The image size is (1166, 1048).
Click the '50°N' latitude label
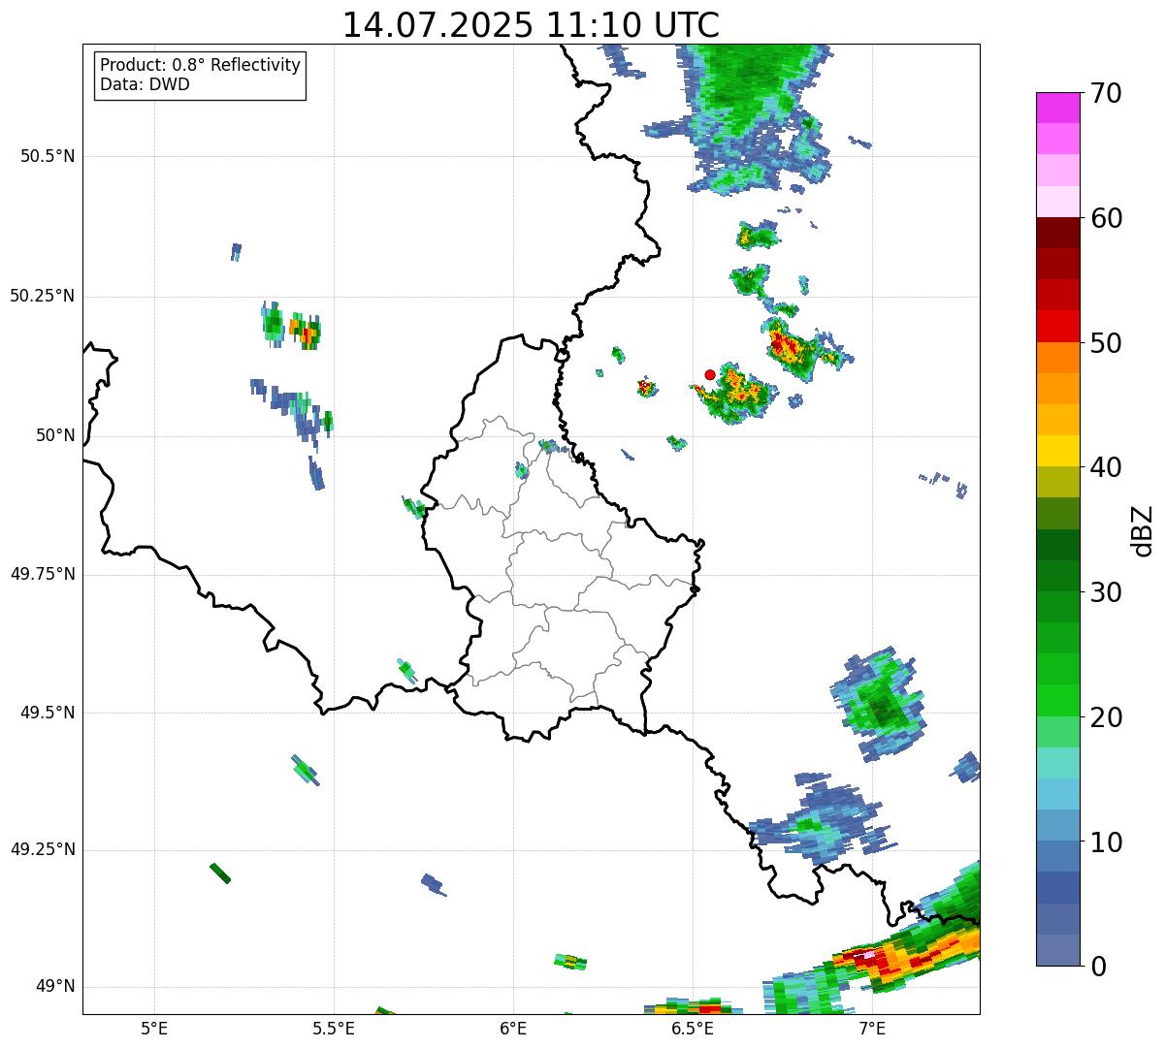[56, 435]
